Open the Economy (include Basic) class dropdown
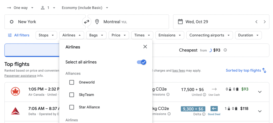The height and width of the screenshot is (123, 273). point(85,8)
